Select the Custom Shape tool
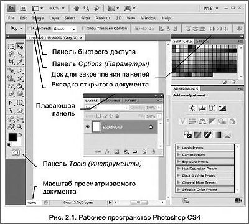This screenshot has width=249, height=224. [20, 110]
